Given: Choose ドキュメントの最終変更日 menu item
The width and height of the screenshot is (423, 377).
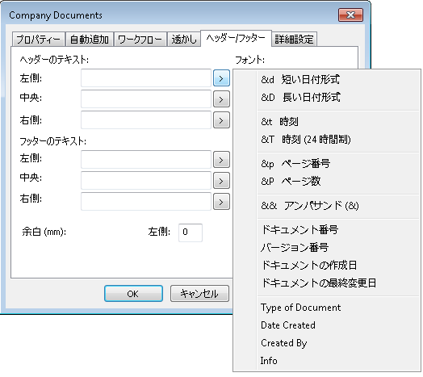Looking at the screenshot, I should (x=326, y=283).
